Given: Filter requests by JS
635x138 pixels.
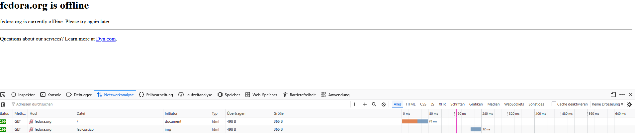Looking at the screenshot, I should point(432,104).
